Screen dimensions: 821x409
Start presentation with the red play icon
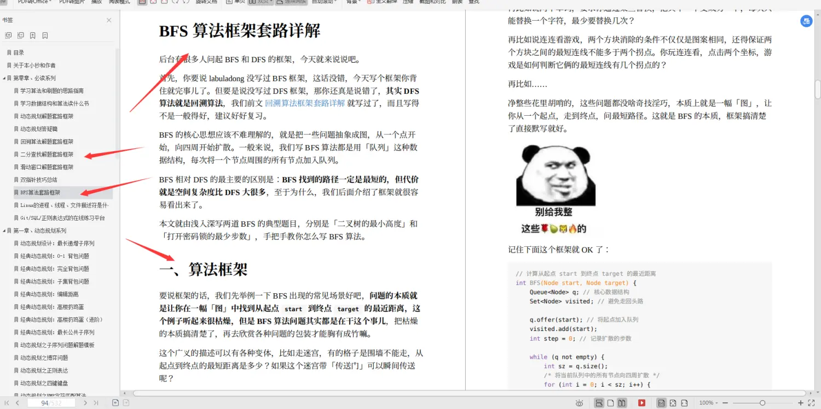(641, 402)
